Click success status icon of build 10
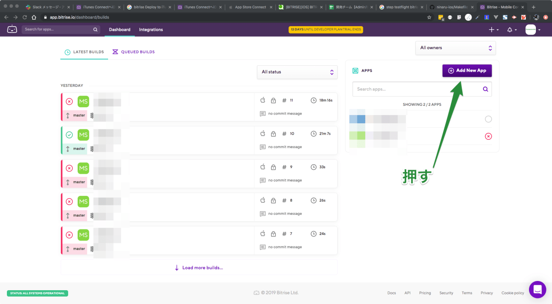Image resolution: width=552 pixels, height=304 pixels. tap(69, 135)
